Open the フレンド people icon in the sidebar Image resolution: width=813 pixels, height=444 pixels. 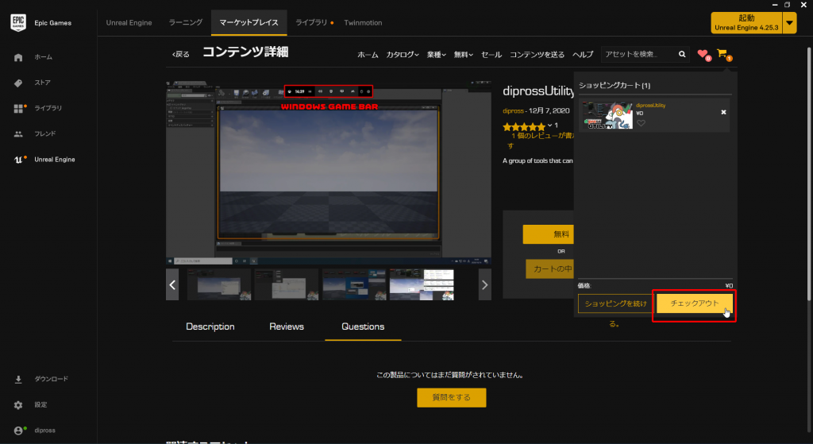(x=18, y=133)
